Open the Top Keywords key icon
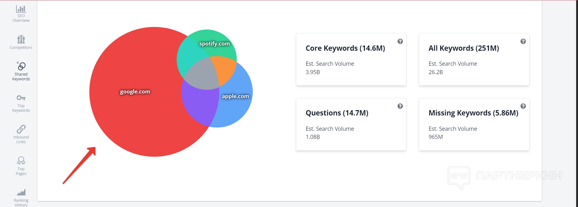 pyautogui.click(x=21, y=98)
